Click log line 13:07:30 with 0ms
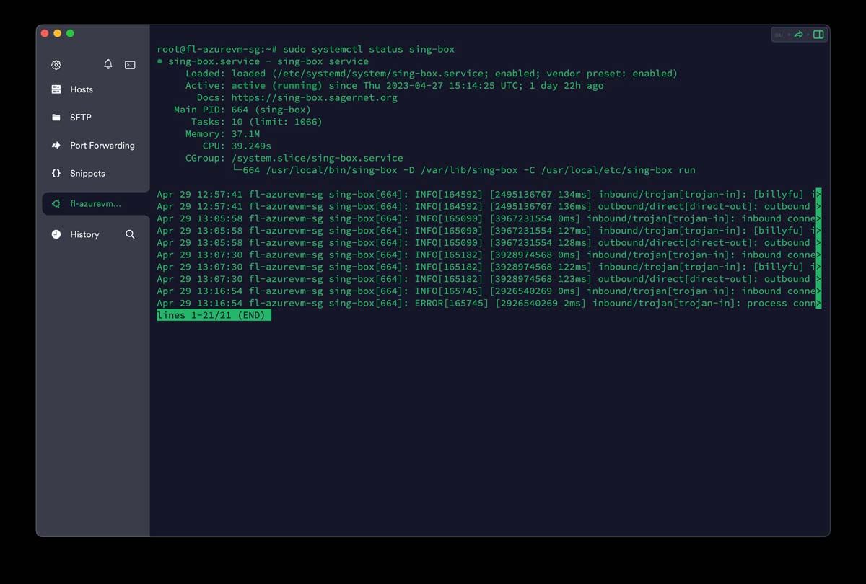Image resolution: width=866 pixels, height=584 pixels. [489, 255]
